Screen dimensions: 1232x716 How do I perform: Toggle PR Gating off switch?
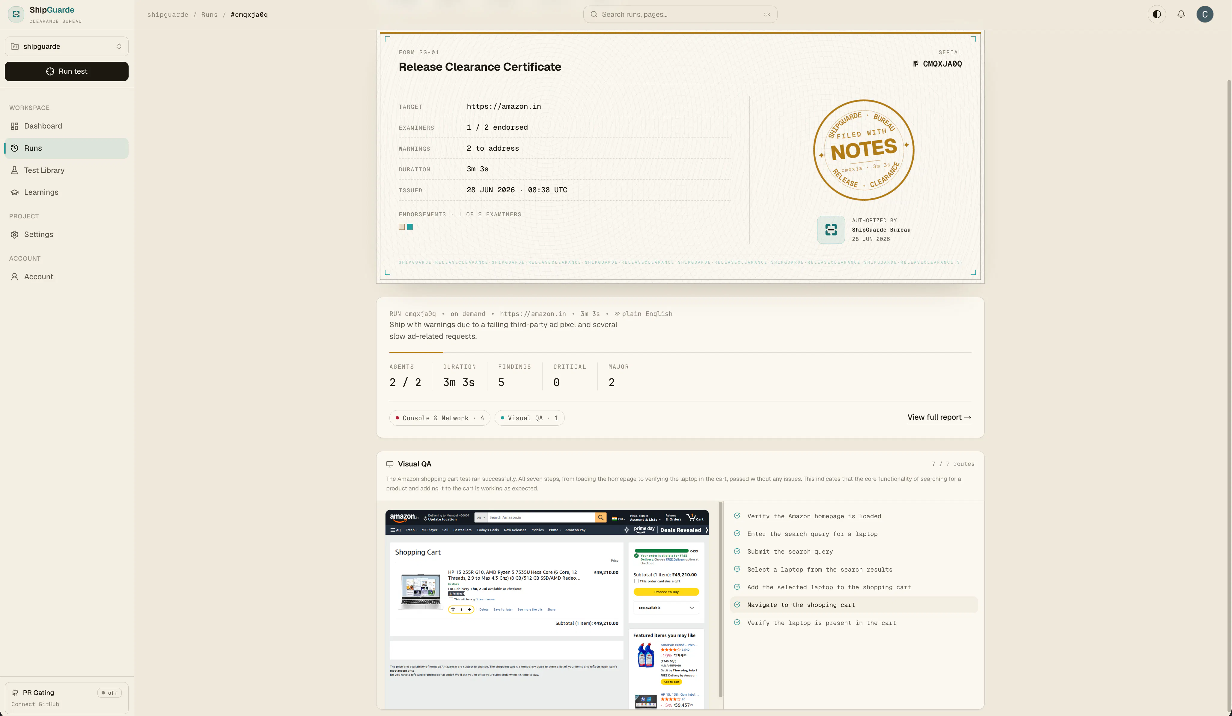point(109,693)
